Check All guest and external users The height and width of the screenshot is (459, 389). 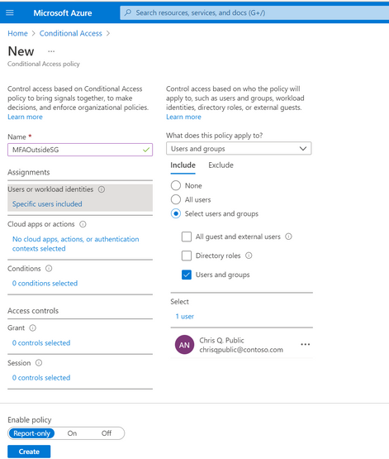[187, 237]
